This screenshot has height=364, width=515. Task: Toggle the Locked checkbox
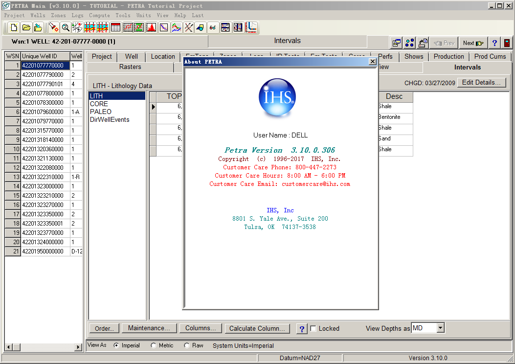click(313, 328)
